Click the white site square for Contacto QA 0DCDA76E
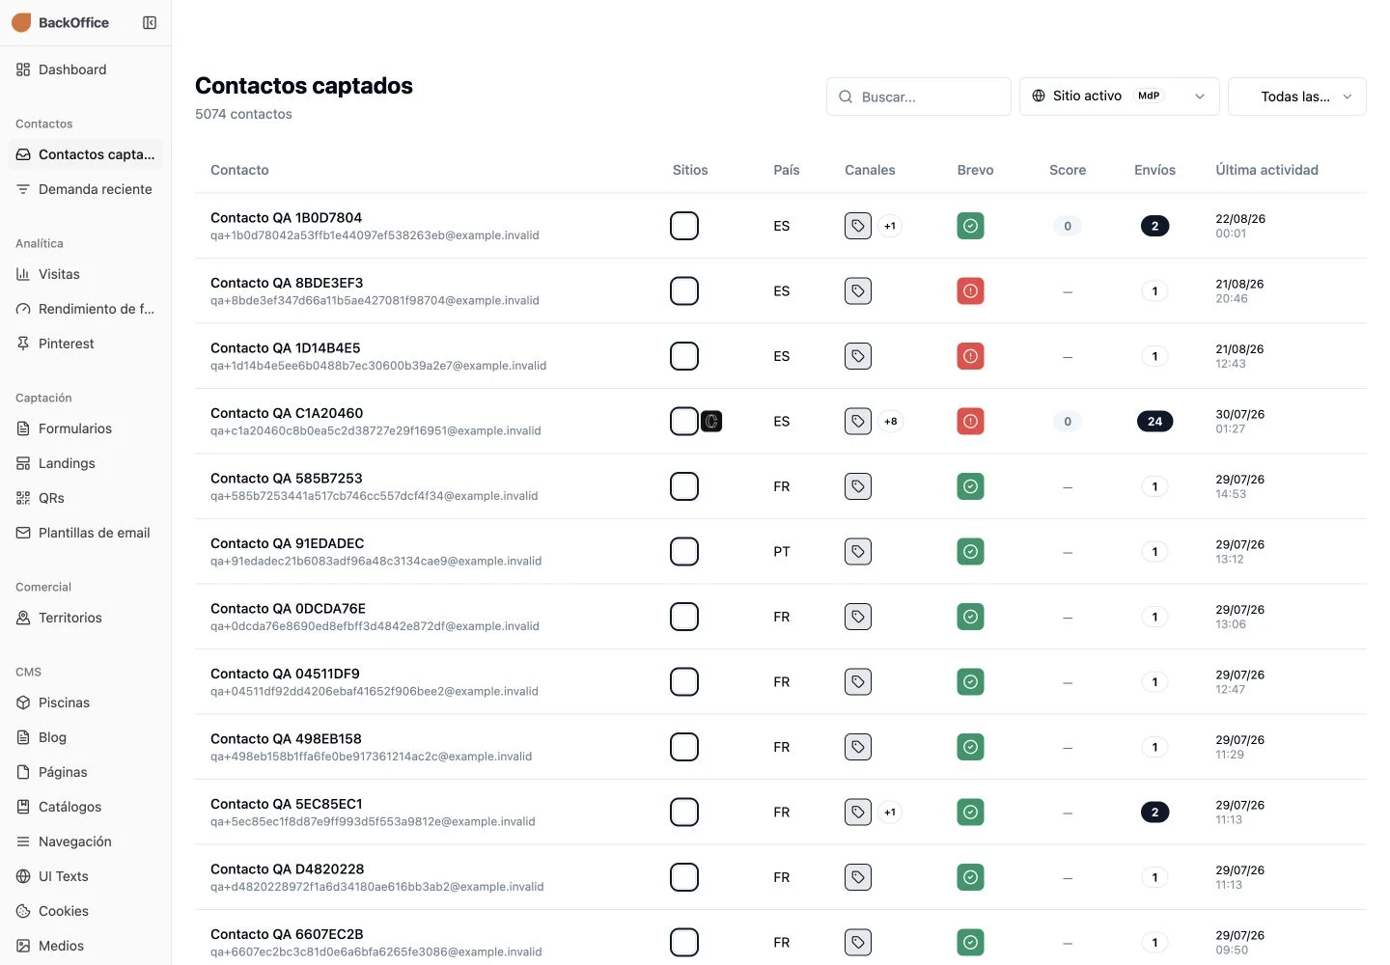The width and height of the screenshot is (1390, 965). click(x=684, y=617)
